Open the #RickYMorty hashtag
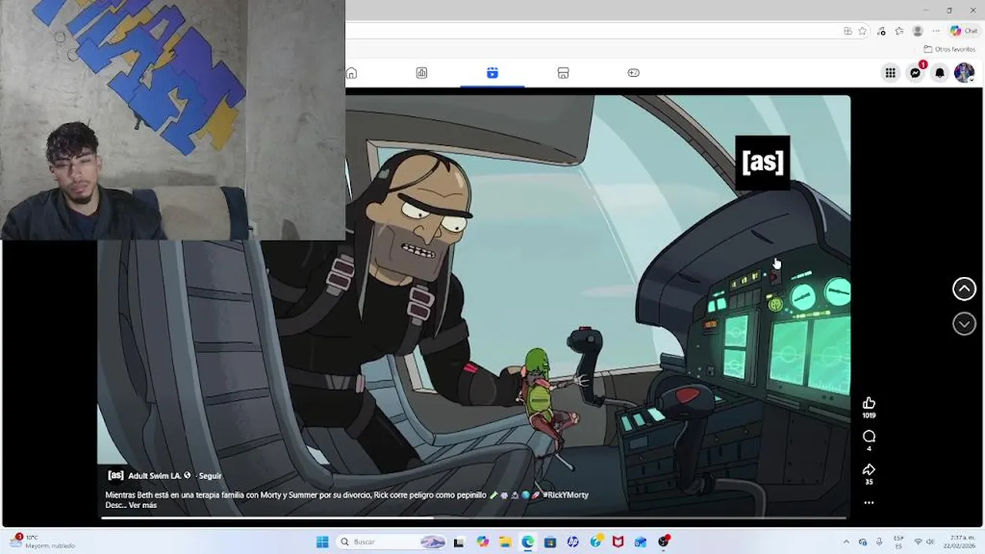 pyautogui.click(x=566, y=496)
